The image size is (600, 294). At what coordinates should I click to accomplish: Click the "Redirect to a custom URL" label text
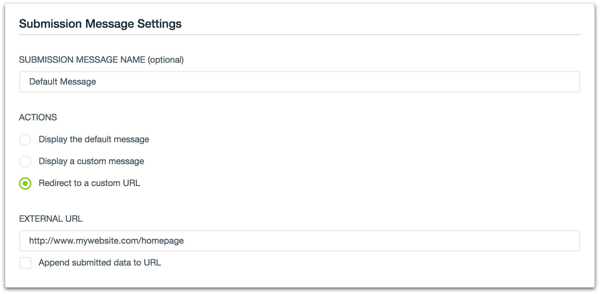click(x=89, y=183)
